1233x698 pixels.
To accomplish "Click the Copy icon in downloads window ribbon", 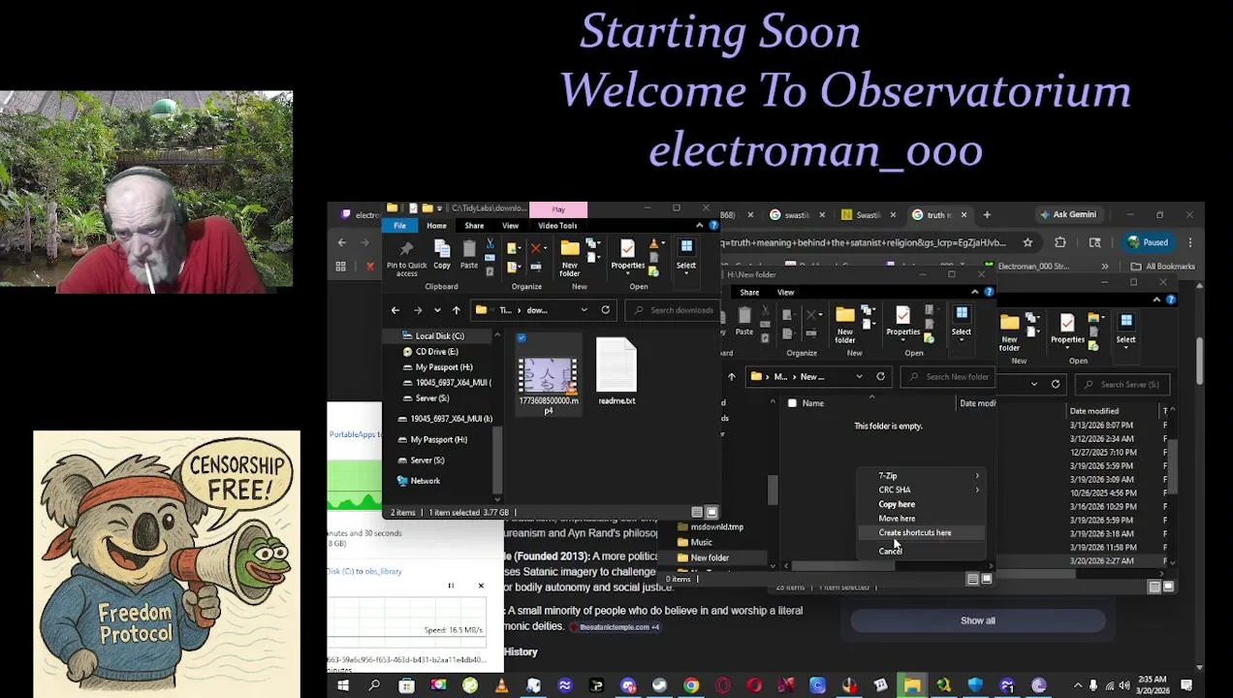I will 442,254.
